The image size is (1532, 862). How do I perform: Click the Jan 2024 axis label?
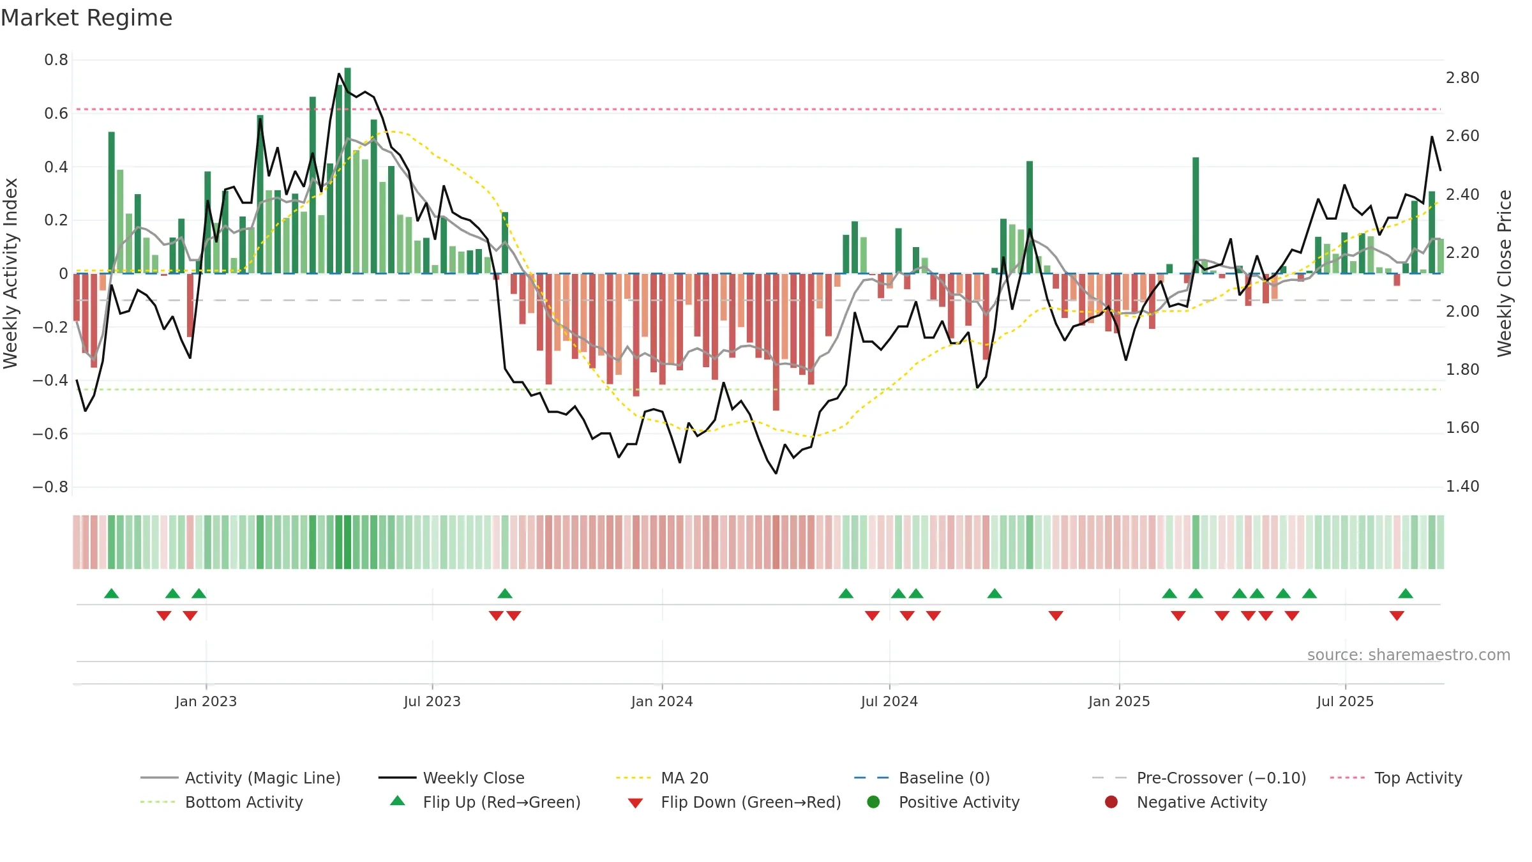click(x=662, y=701)
